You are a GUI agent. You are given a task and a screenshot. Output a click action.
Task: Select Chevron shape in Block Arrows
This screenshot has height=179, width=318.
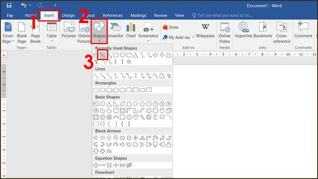142,145
